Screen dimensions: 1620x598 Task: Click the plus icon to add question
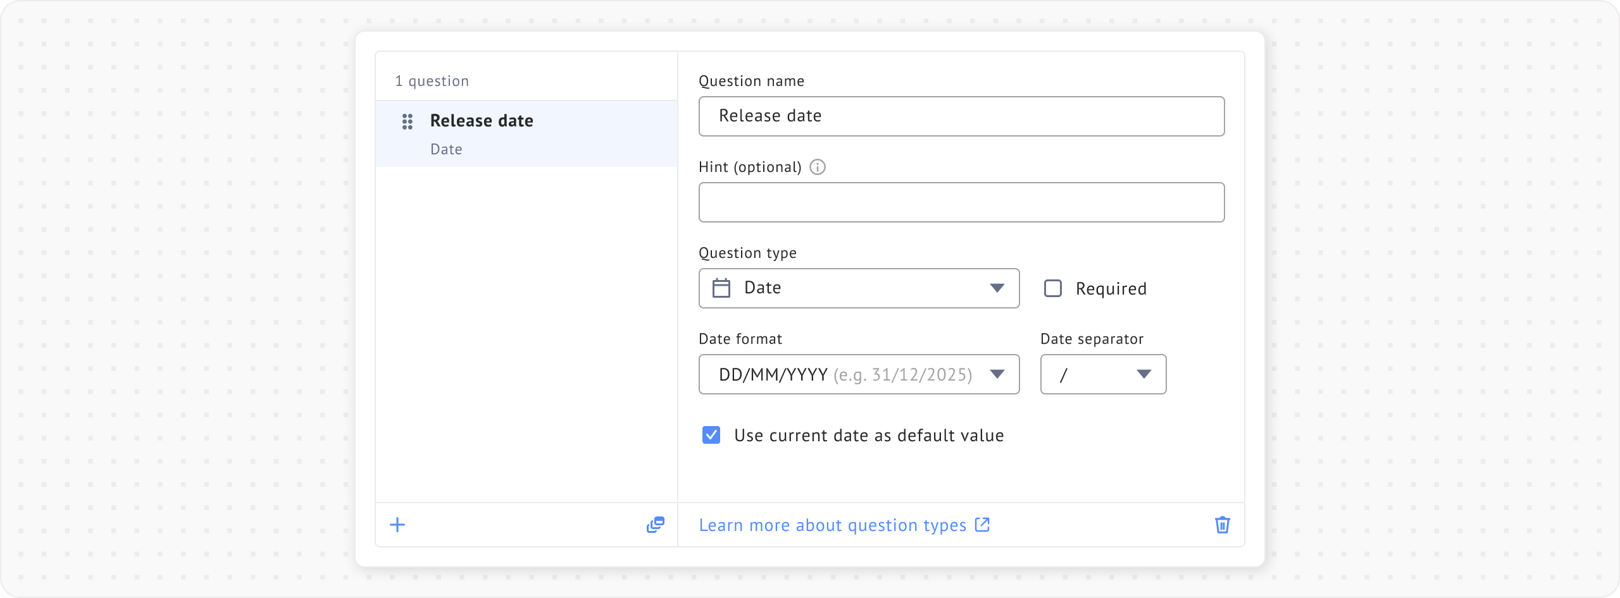coord(397,525)
